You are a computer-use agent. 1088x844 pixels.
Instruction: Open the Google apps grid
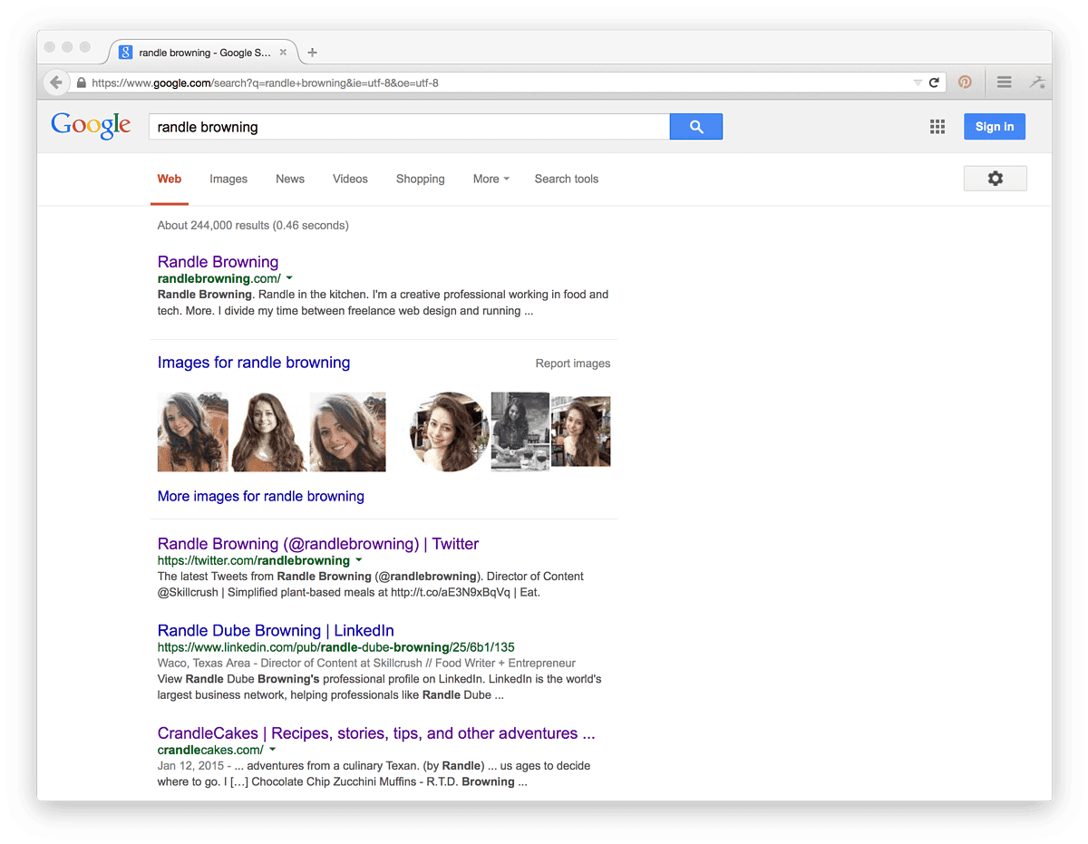tap(937, 127)
